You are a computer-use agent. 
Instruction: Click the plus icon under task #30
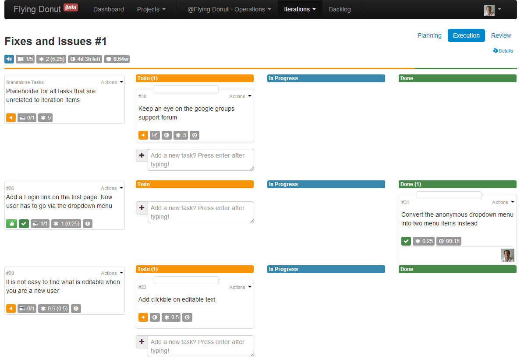tap(142, 155)
